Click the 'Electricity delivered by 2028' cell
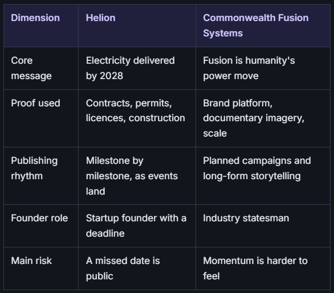Viewport: 334px width, 293px height. coord(137,68)
